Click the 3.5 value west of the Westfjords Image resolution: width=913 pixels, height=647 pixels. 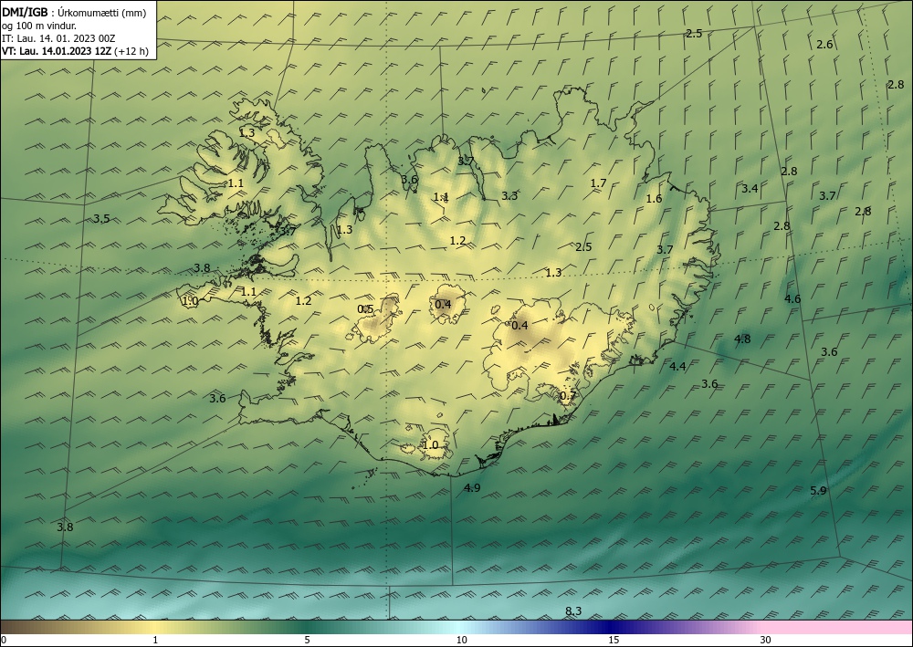click(x=101, y=219)
